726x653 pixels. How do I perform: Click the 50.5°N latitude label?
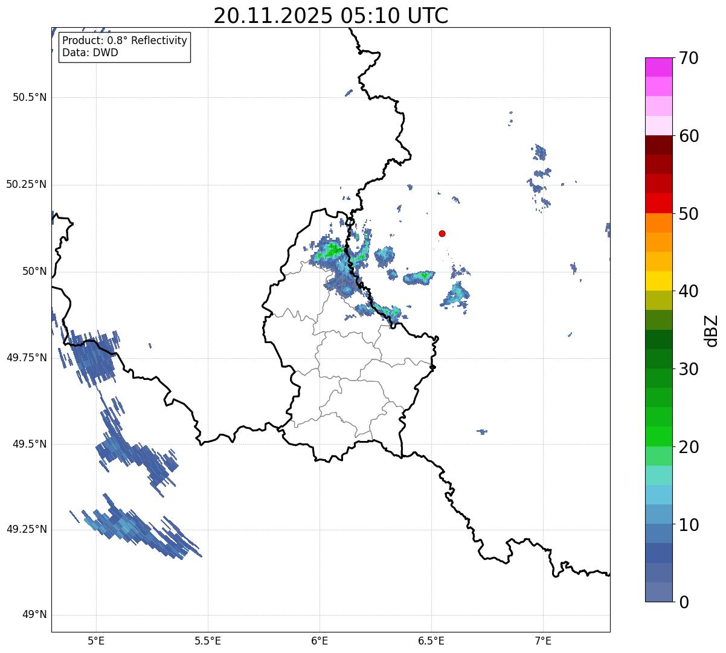click(30, 97)
